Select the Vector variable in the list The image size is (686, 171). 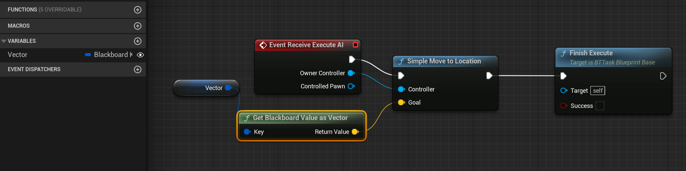point(18,55)
